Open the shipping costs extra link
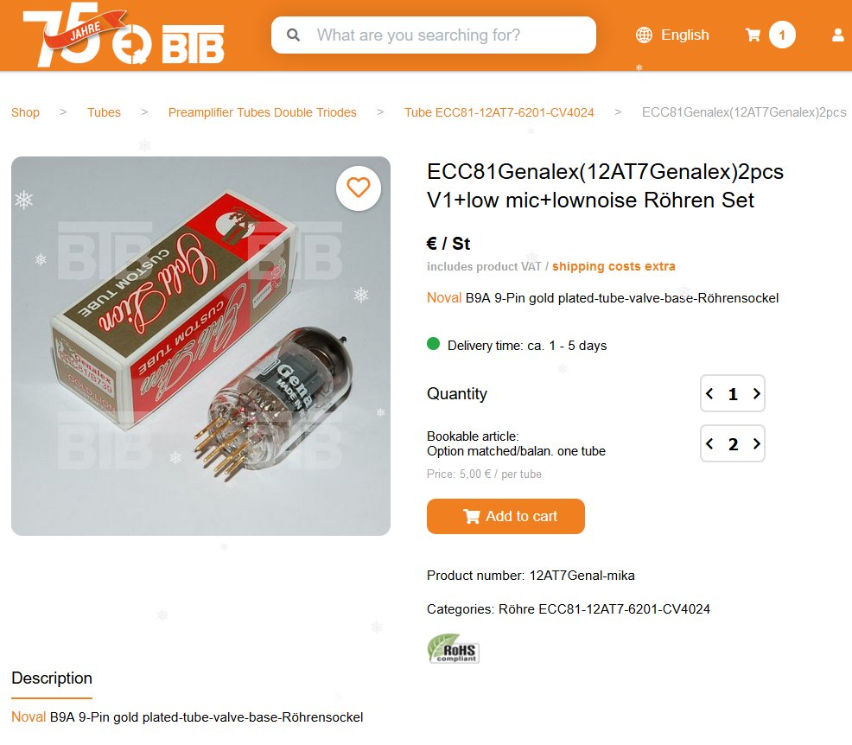The image size is (852, 745). pos(614,266)
